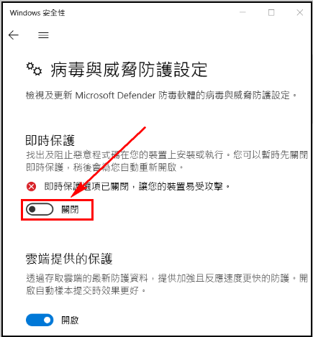Click the 找出及阻止惡意程式碼 description text

(x=167, y=161)
